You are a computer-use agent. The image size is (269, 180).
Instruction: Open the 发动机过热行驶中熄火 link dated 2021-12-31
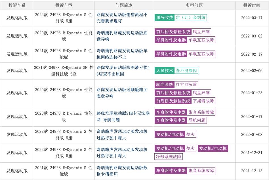[122, 153]
